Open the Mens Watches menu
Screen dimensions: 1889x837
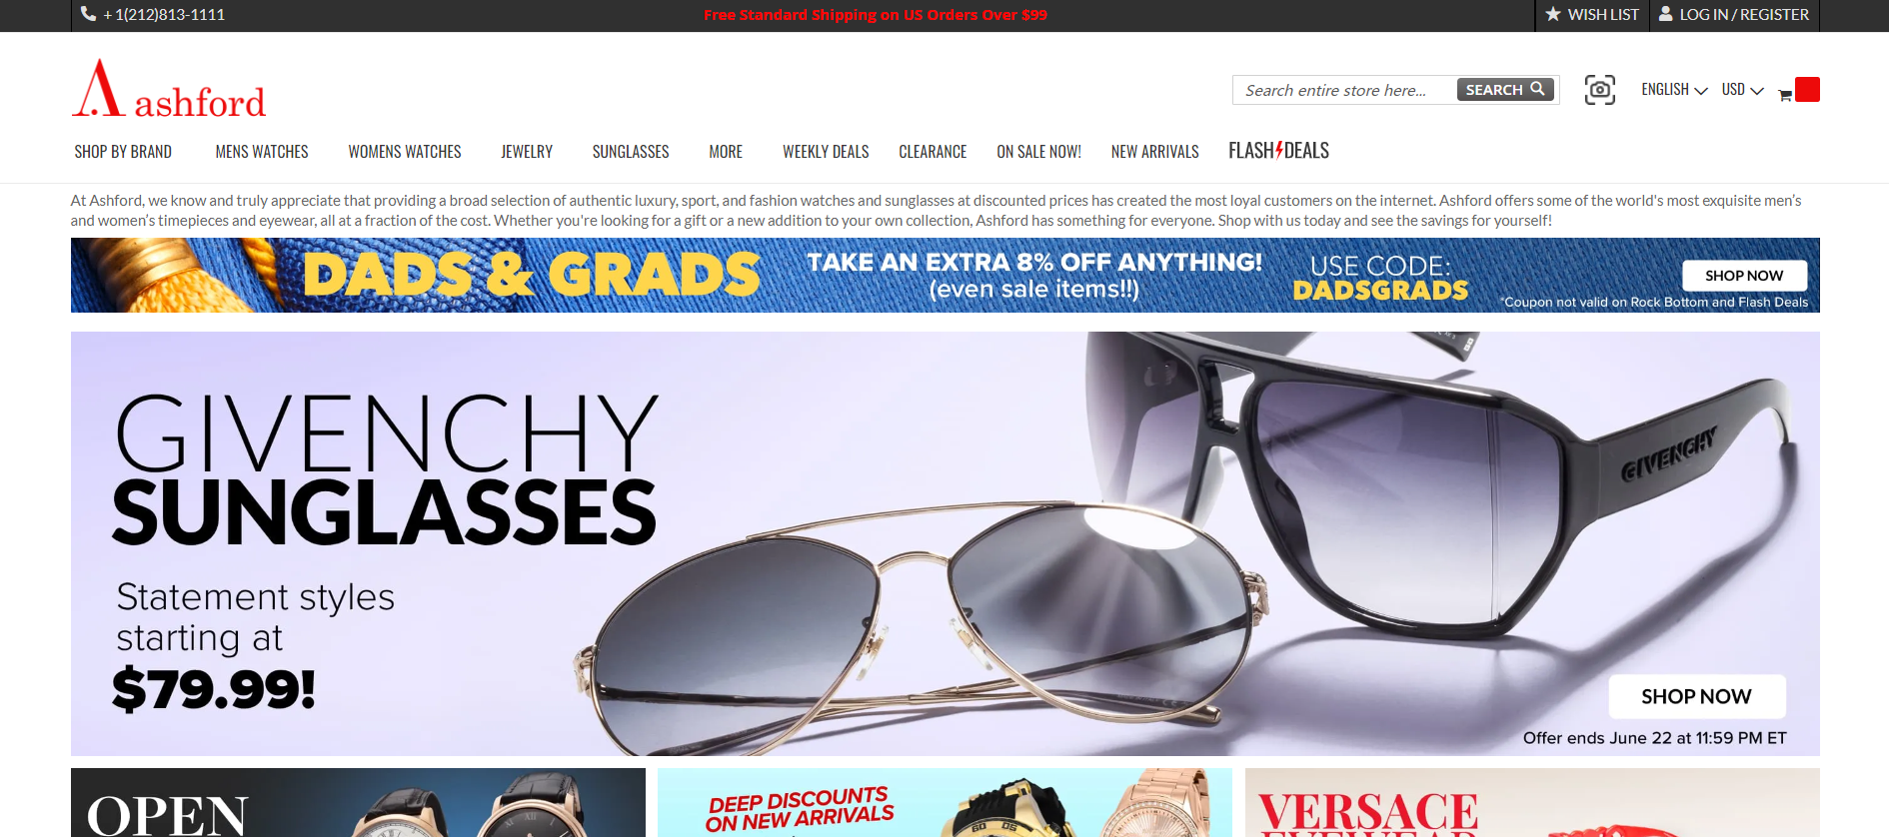pos(262,152)
